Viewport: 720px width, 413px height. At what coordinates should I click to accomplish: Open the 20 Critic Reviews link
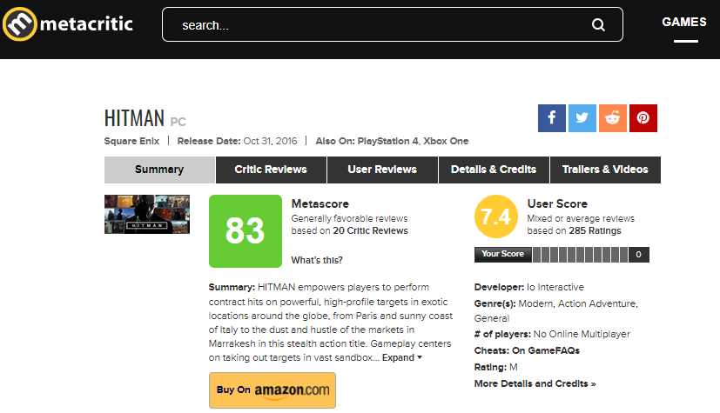click(x=370, y=230)
